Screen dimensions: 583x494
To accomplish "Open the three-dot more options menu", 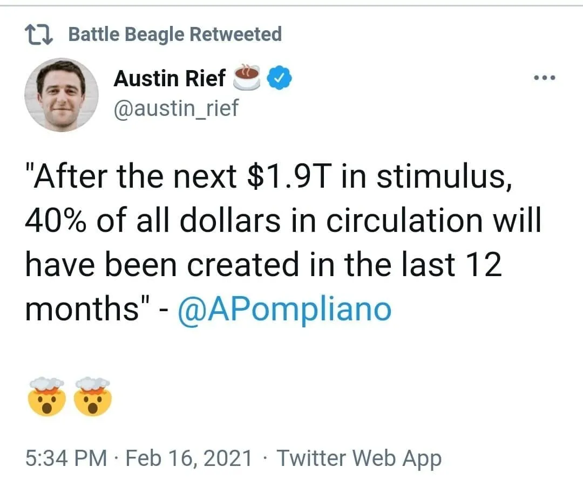I will coord(544,78).
